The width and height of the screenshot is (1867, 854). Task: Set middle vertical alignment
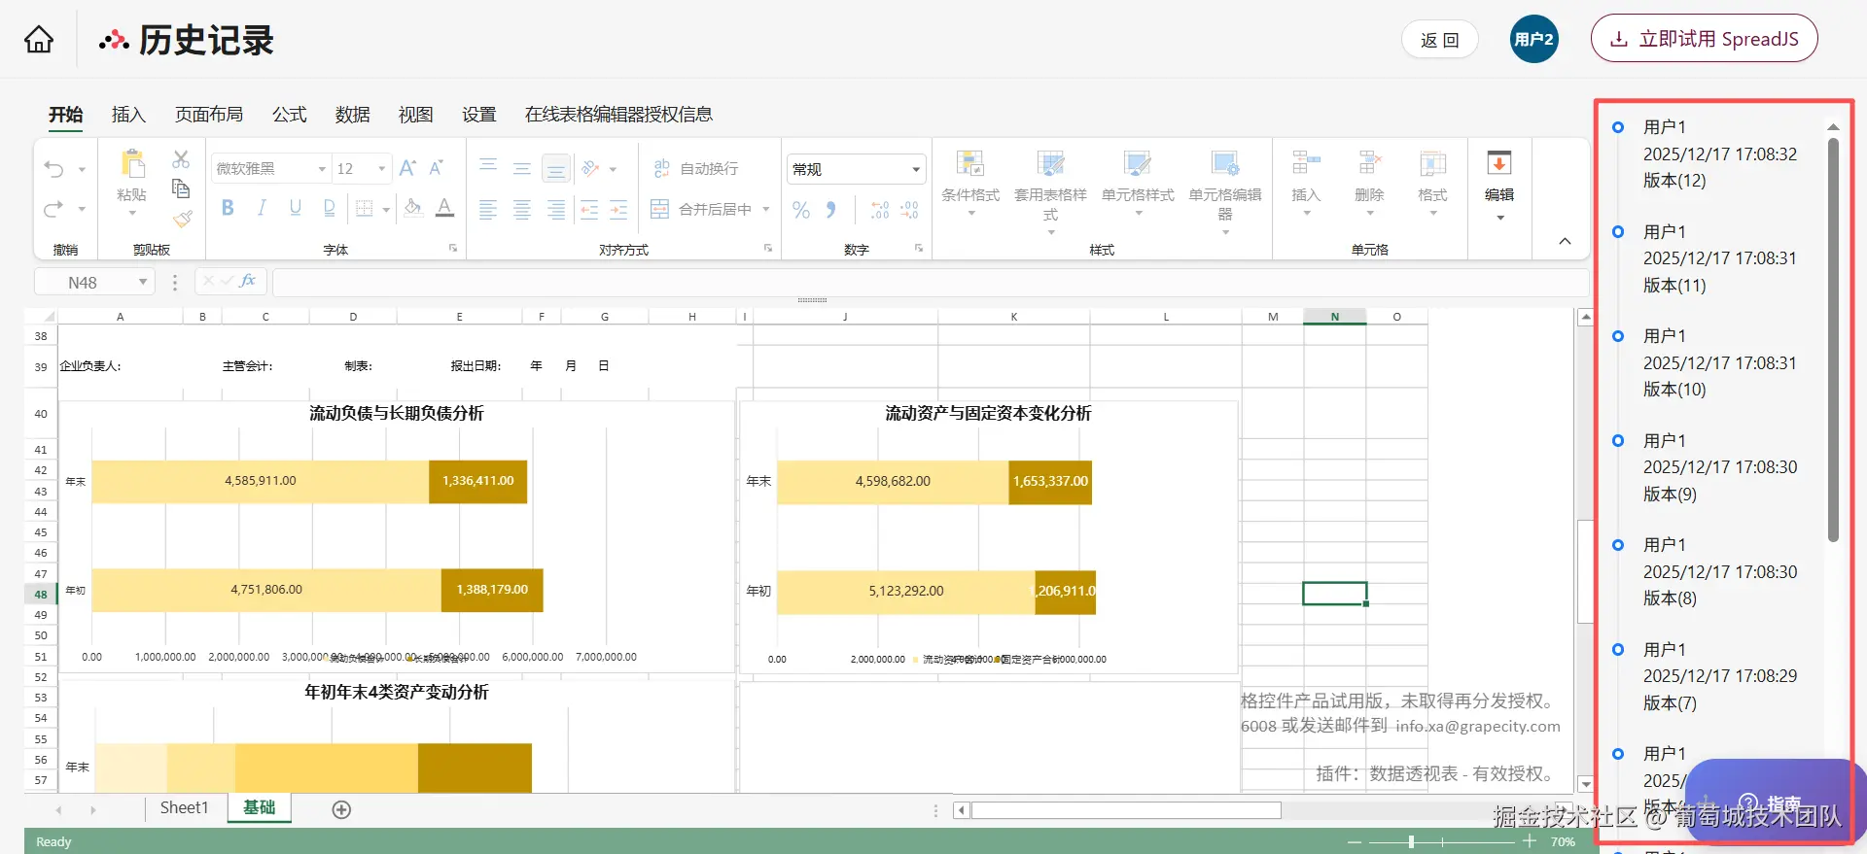[522, 168]
